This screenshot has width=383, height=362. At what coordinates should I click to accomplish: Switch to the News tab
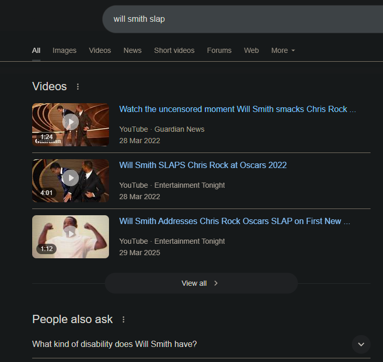[x=132, y=50]
